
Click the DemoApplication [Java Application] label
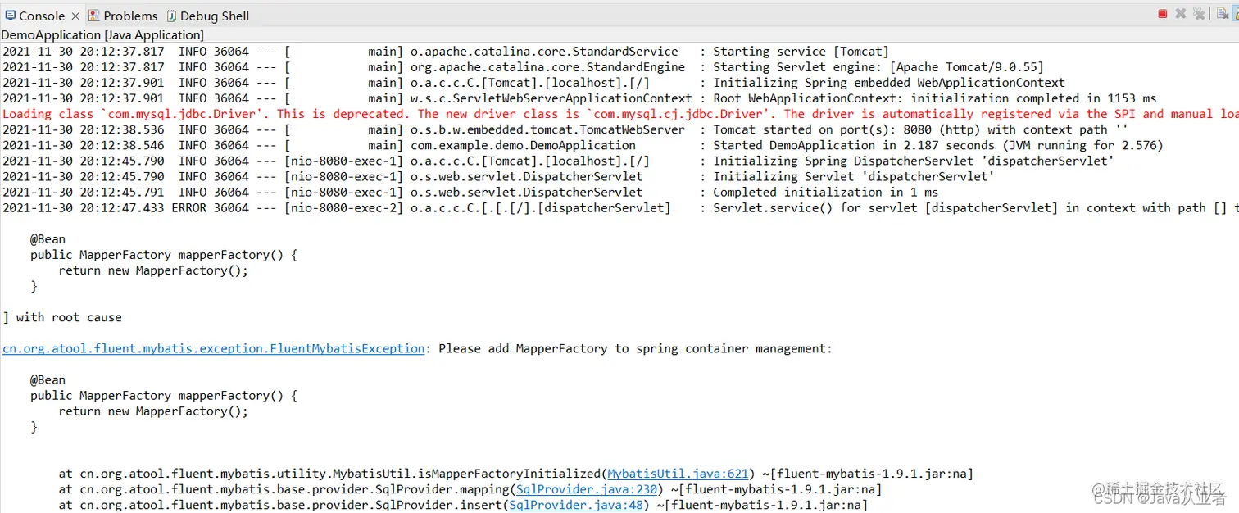coord(102,34)
